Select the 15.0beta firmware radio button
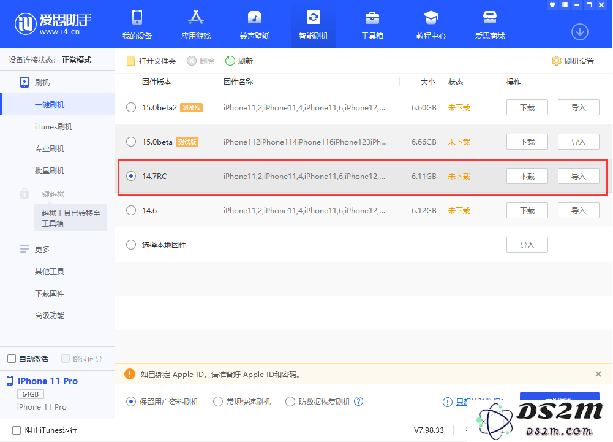Image resolution: width=613 pixels, height=442 pixels. pyautogui.click(x=131, y=142)
